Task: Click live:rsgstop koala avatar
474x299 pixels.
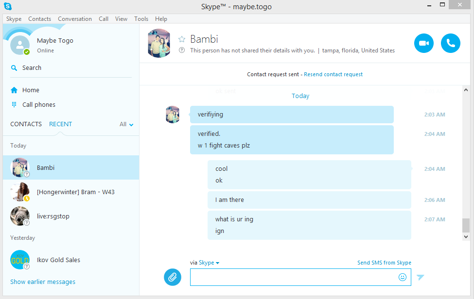Action: (20, 216)
